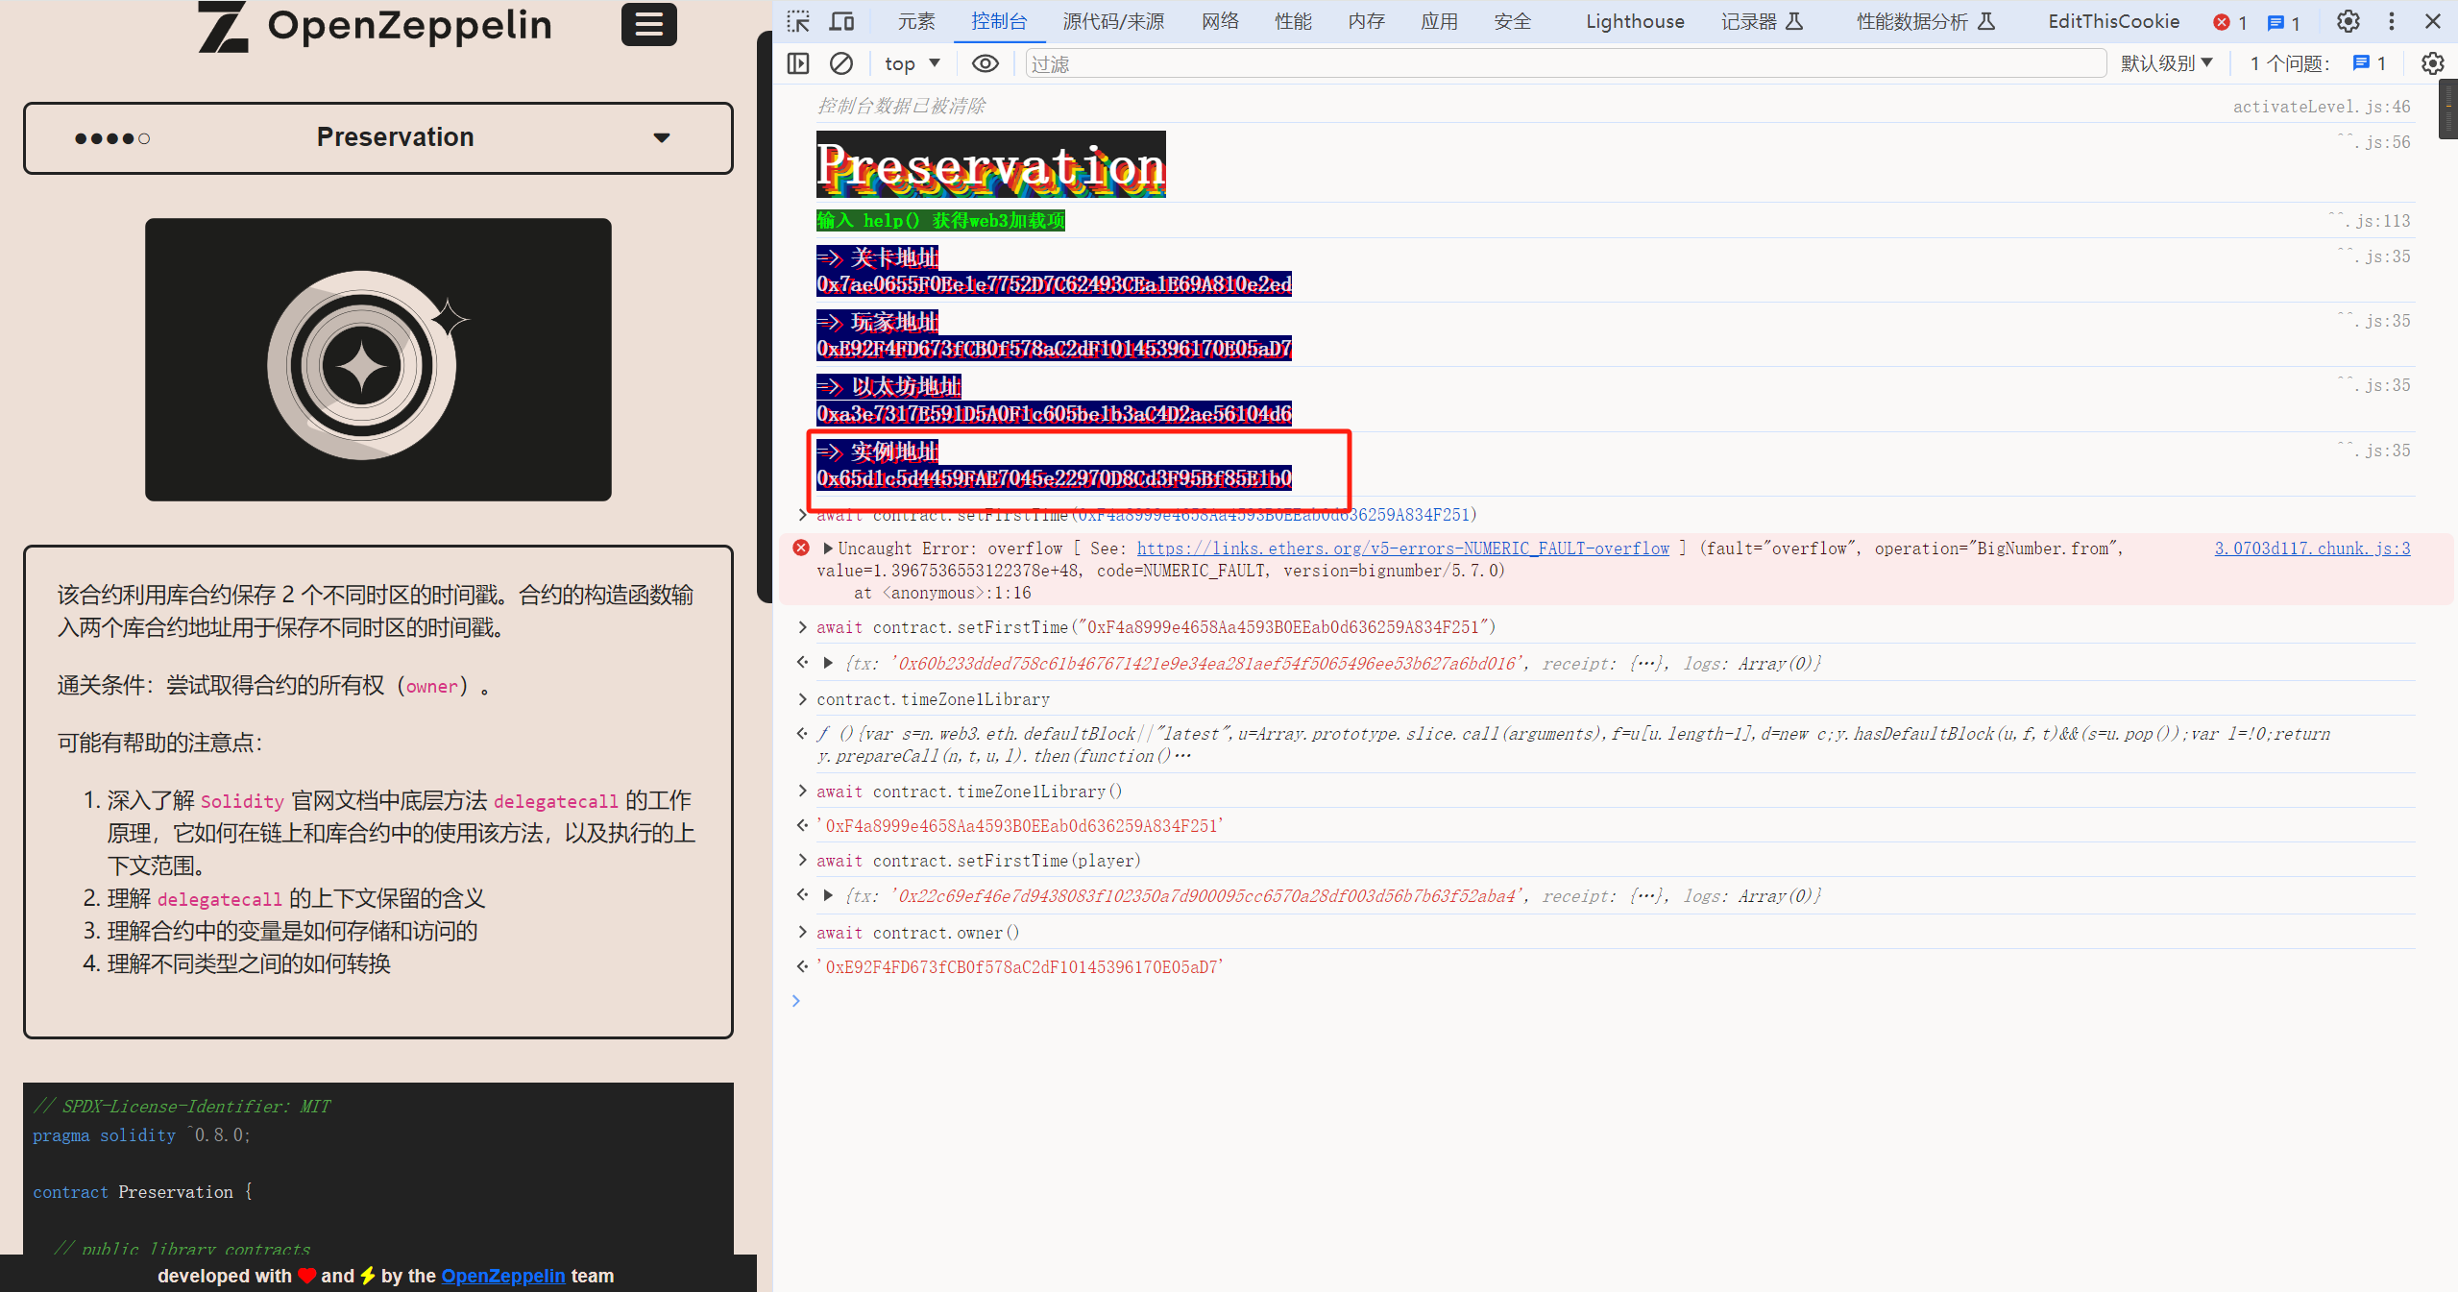Open the OpenZeppelin hamburger menu
The width and height of the screenshot is (2458, 1292).
pos(648,24)
